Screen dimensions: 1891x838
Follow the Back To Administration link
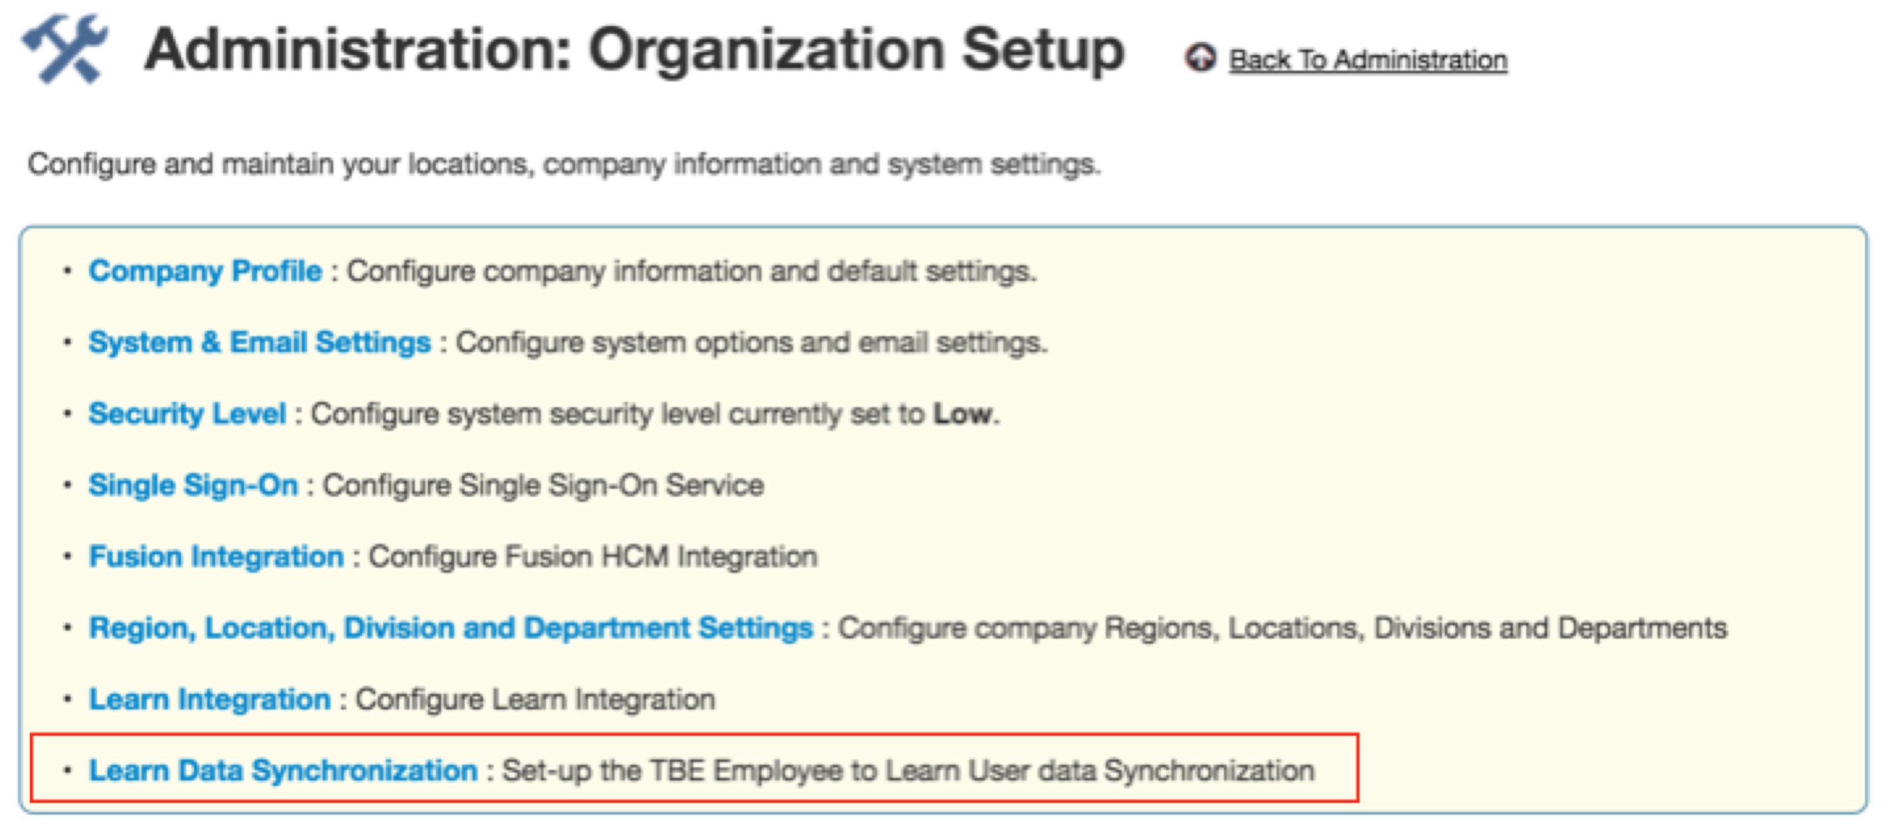pyautogui.click(x=1368, y=60)
